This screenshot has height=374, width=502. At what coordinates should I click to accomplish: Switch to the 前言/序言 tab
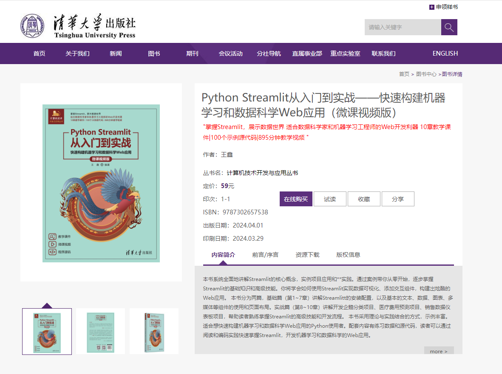(265, 255)
